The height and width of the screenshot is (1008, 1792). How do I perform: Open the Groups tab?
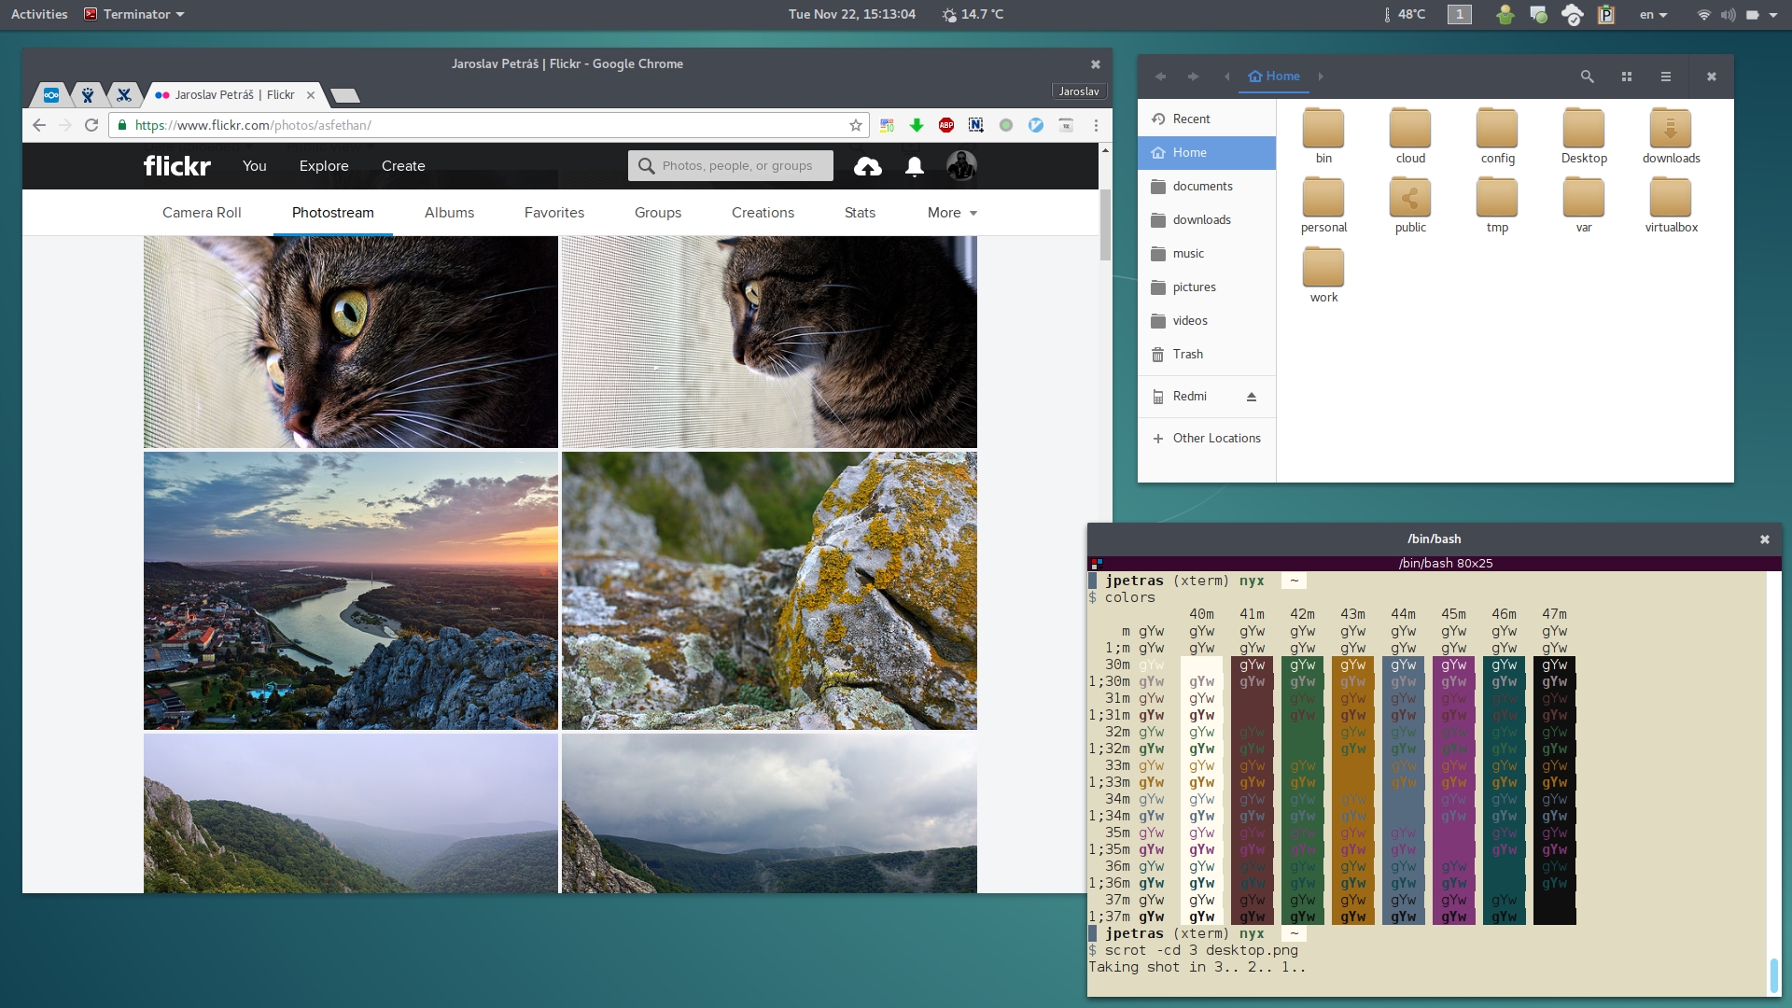point(658,213)
